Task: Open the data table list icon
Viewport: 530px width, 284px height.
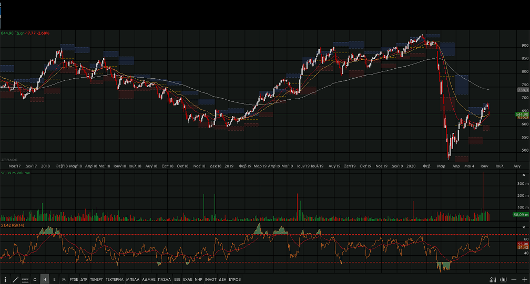Action: point(25,279)
